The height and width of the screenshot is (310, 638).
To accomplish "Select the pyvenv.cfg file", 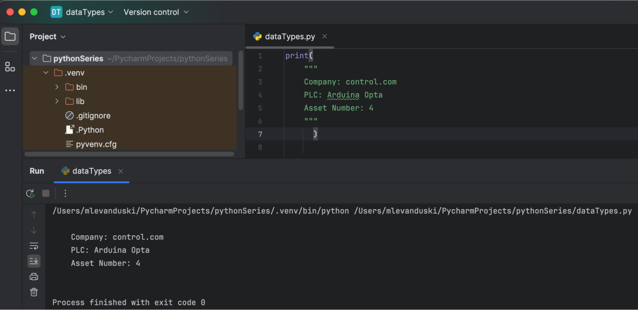I will (96, 144).
